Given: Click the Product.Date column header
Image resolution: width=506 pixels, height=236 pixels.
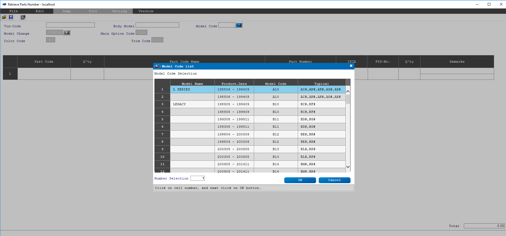Looking at the screenshot, I should click(x=234, y=82).
